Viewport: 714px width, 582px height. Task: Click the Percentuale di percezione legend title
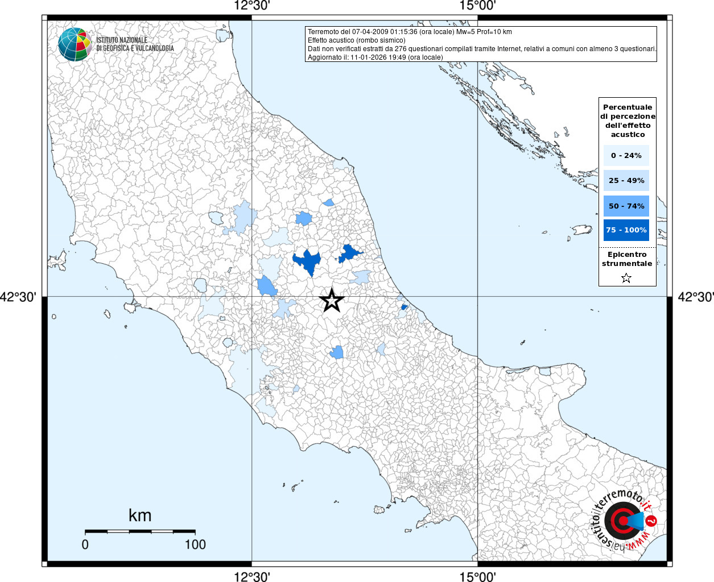click(x=628, y=120)
